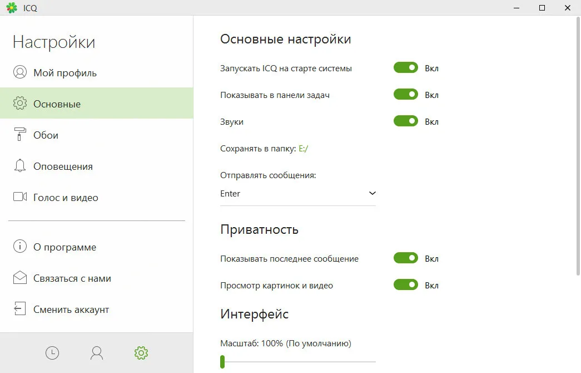Click the Приватность heading
Viewport: 581px width, 373px height.
coord(259,229)
